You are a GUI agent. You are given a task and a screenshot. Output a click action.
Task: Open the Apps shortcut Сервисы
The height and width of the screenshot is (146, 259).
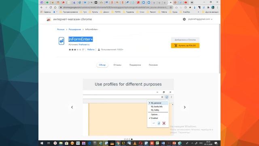pos(46,12)
